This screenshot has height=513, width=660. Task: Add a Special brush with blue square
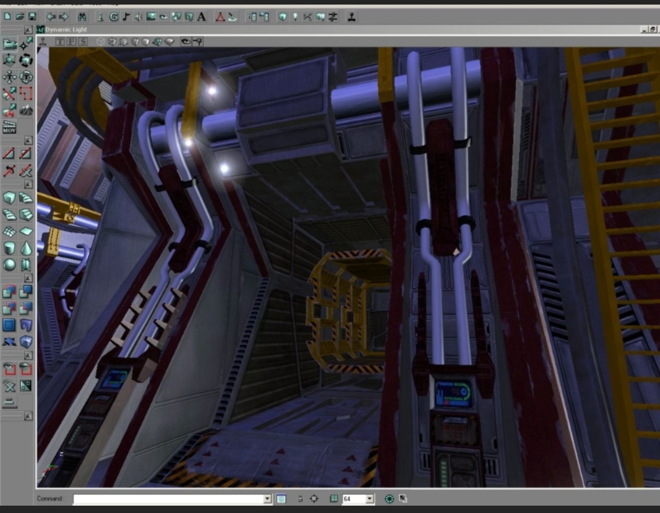tap(10, 325)
